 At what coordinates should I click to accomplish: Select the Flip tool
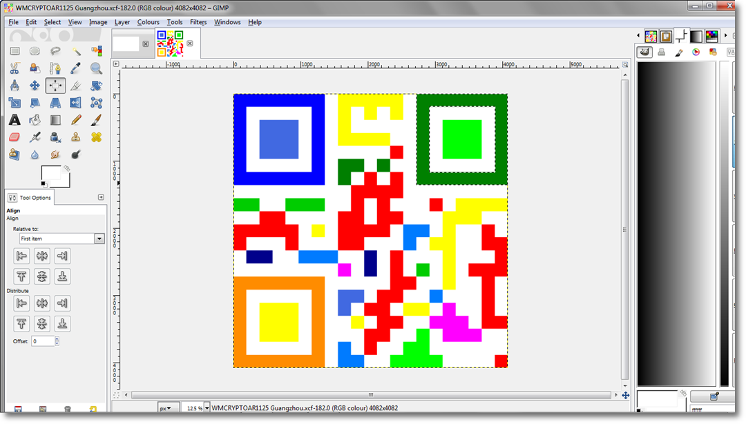click(x=76, y=103)
